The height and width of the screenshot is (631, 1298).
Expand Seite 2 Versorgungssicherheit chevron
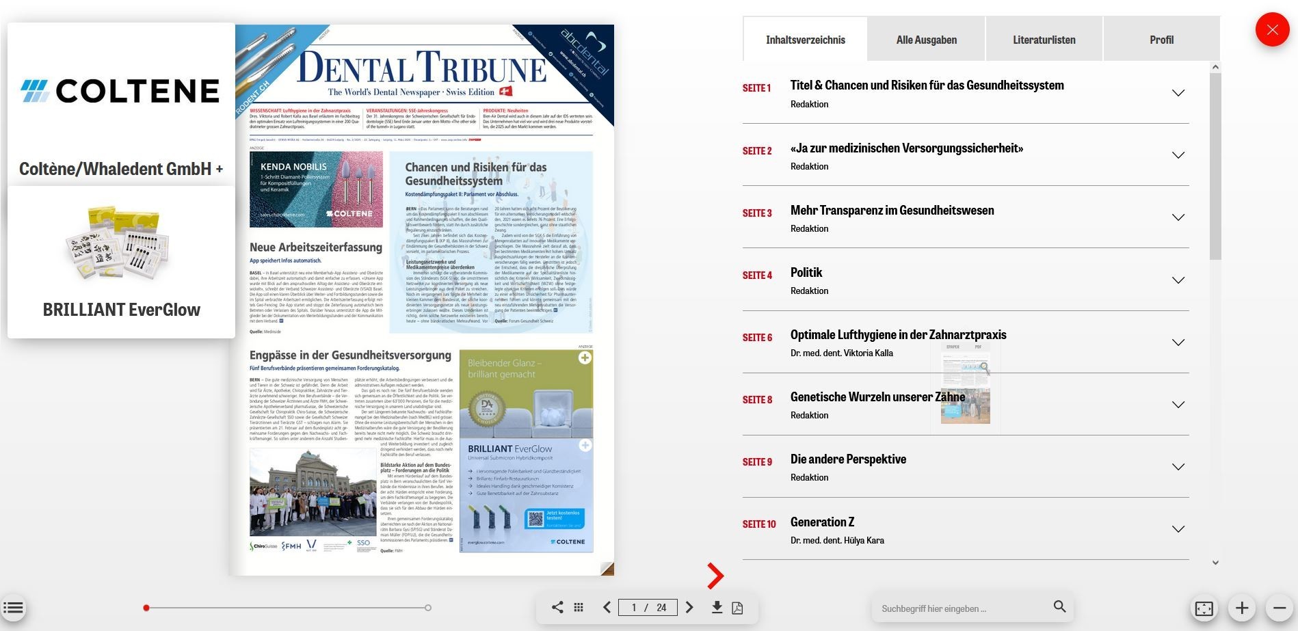(x=1178, y=155)
